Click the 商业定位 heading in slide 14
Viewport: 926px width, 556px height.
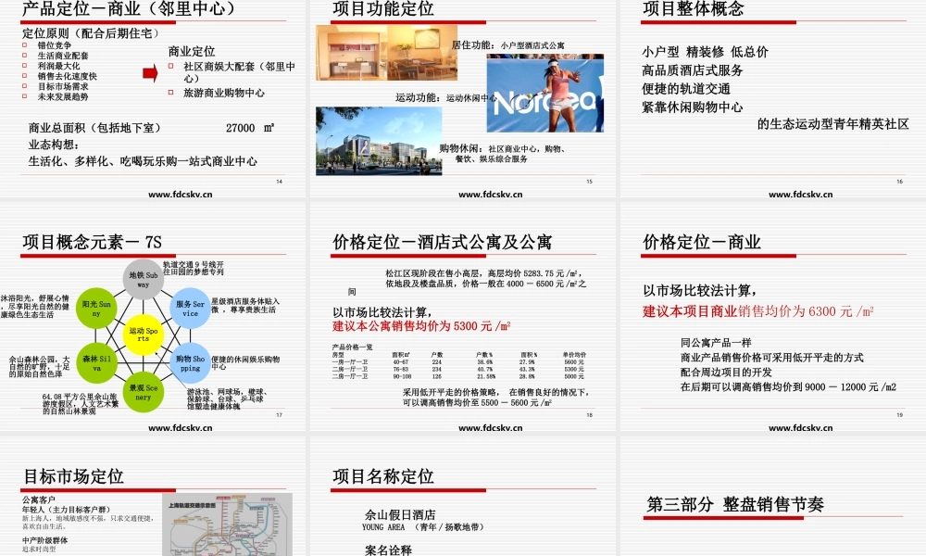pyautogui.click(x=192, y=51)
